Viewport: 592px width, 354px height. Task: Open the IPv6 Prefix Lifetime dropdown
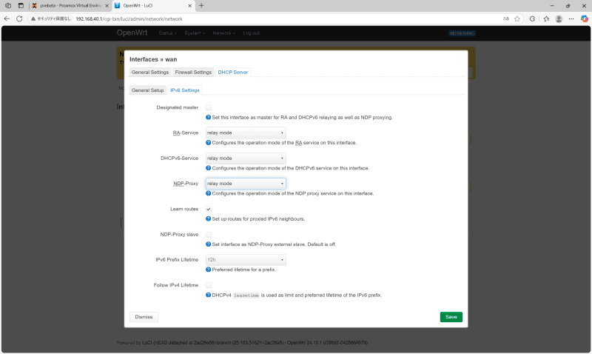(246, 260)
